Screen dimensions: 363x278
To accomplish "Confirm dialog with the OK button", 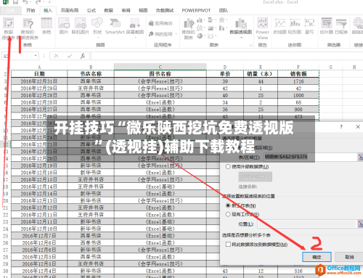I will (317, 257).
